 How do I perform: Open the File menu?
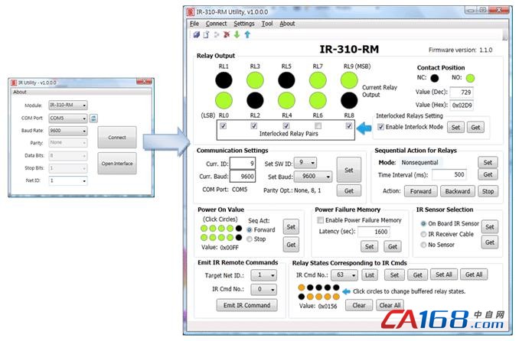[194, 24]
